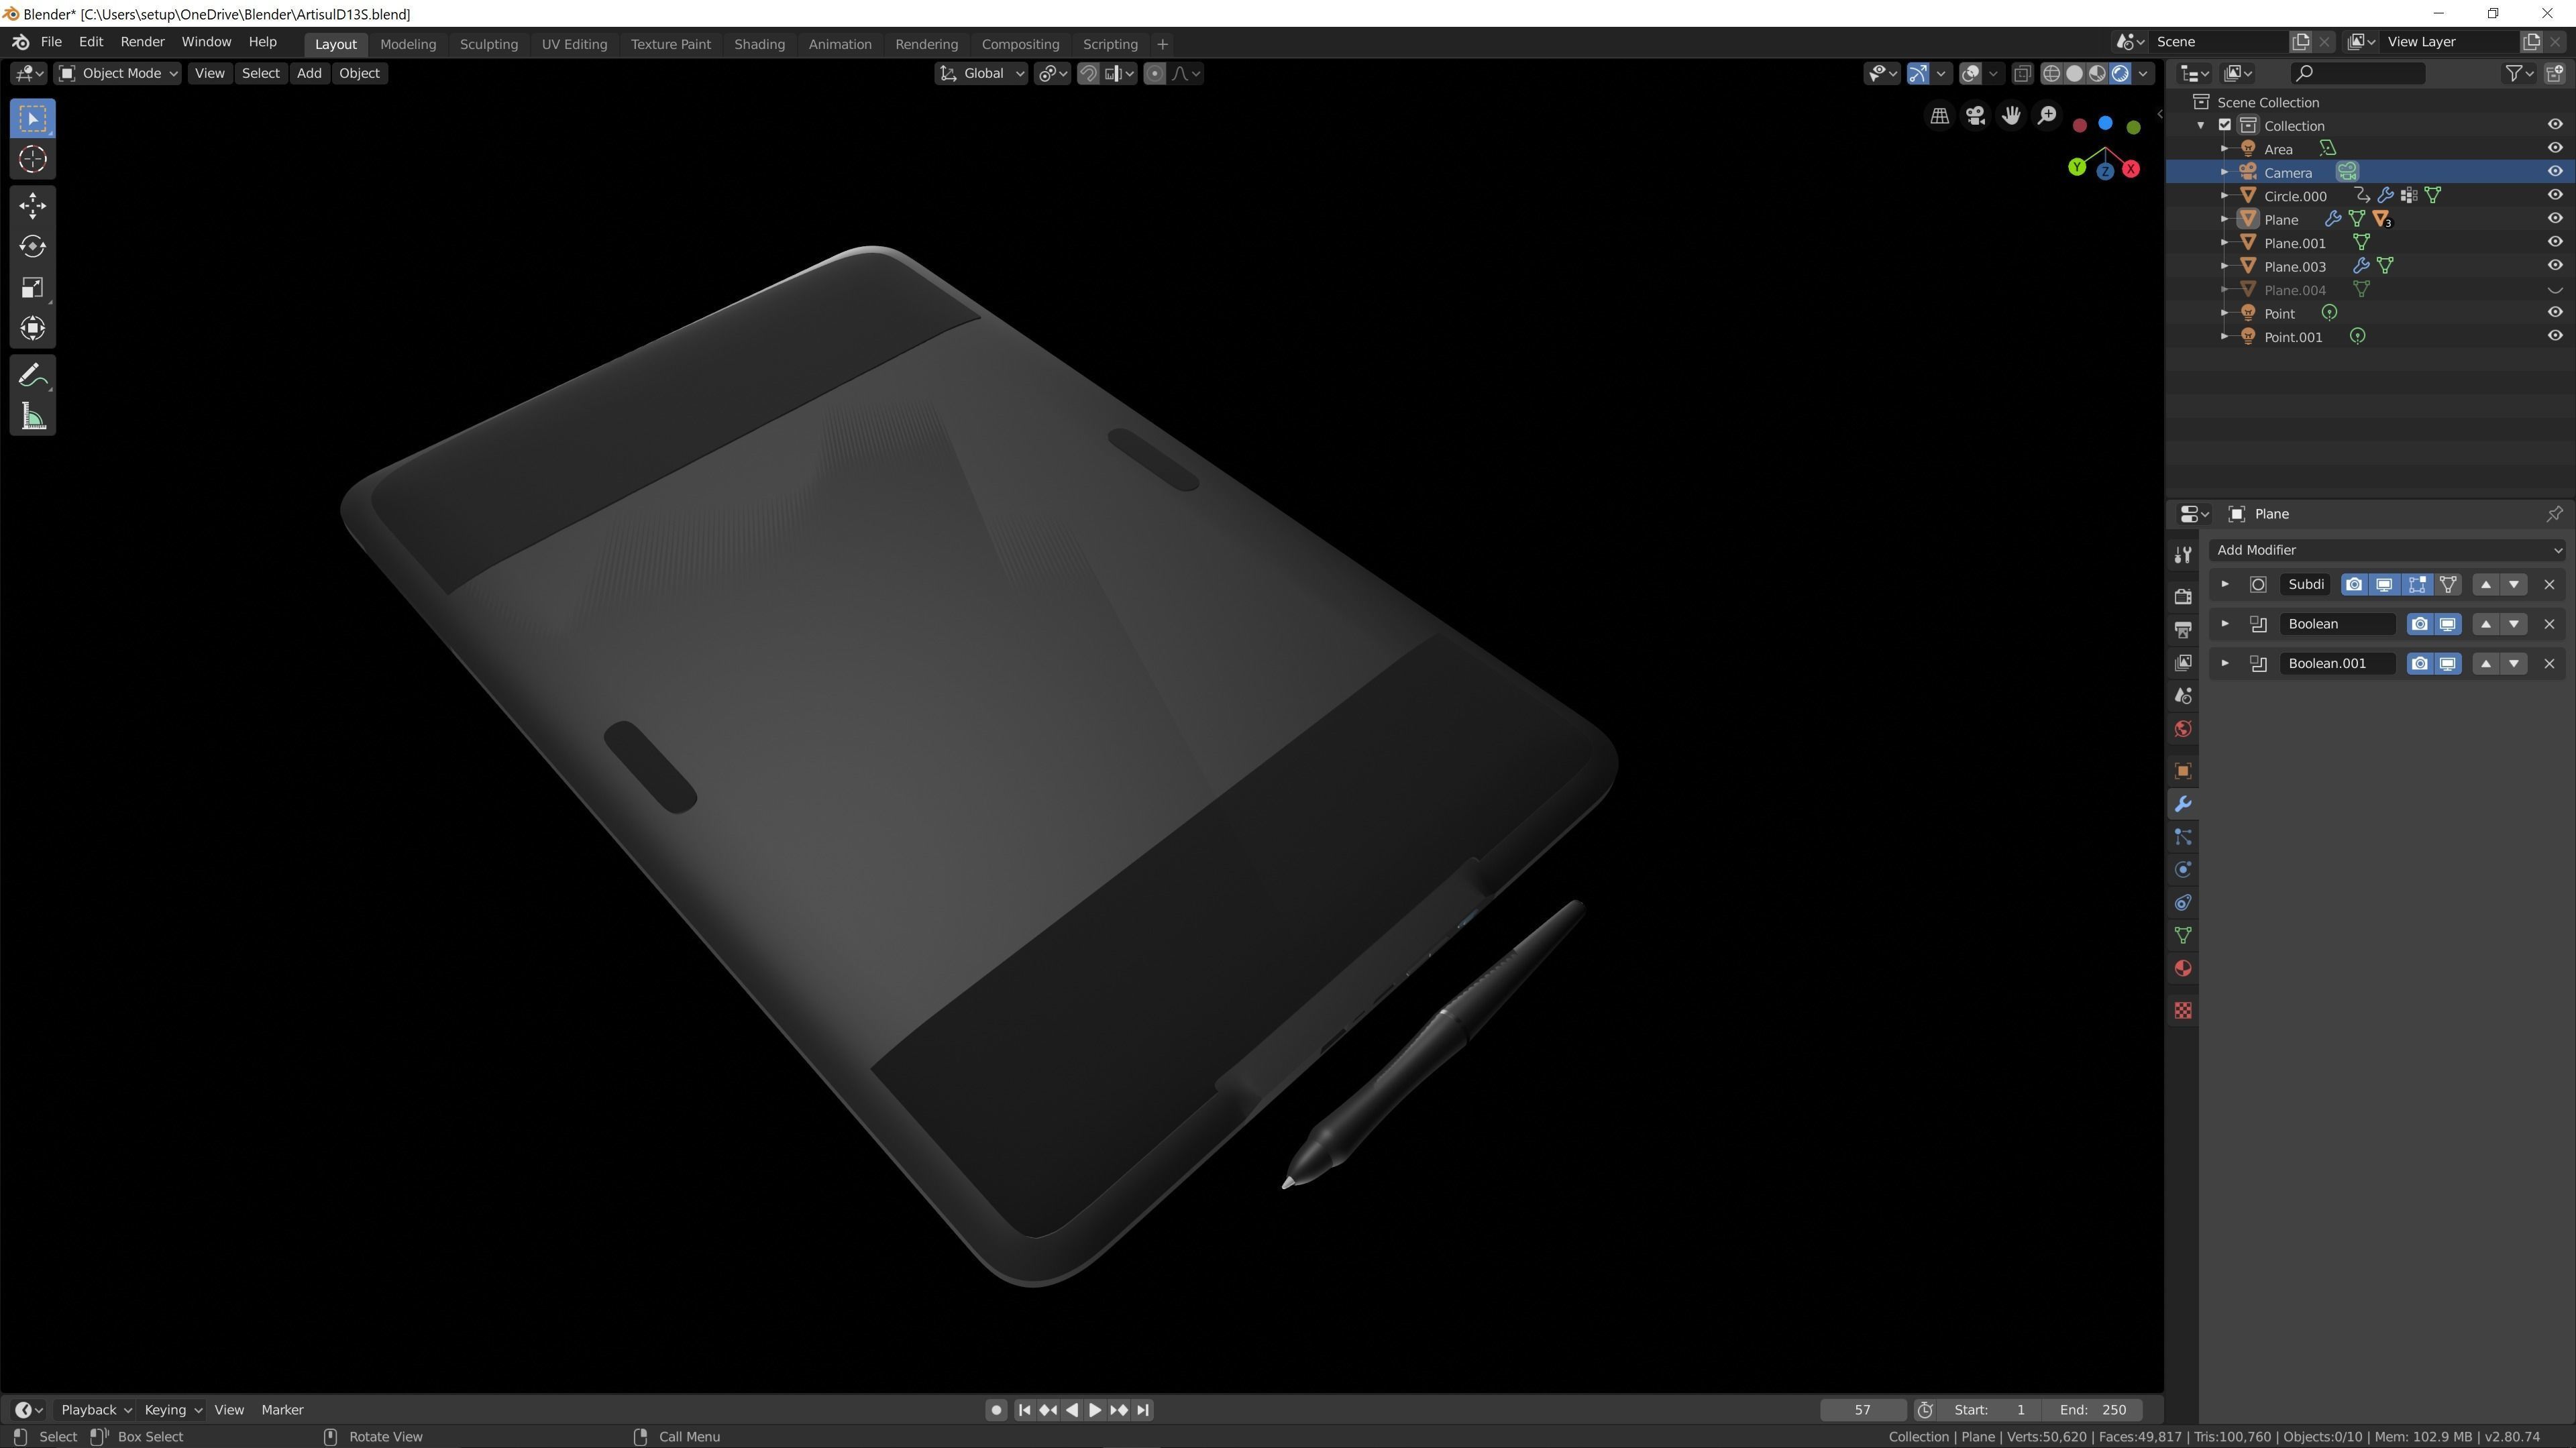The width and height of the screenshot is (2576, 1448).
Task: Pick the Scale tool
Action: (32, 288)
